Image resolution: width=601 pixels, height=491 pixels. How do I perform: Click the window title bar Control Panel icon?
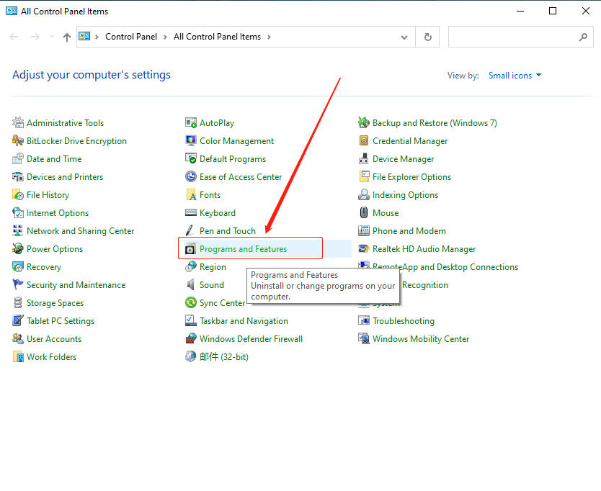coord(12,11)
